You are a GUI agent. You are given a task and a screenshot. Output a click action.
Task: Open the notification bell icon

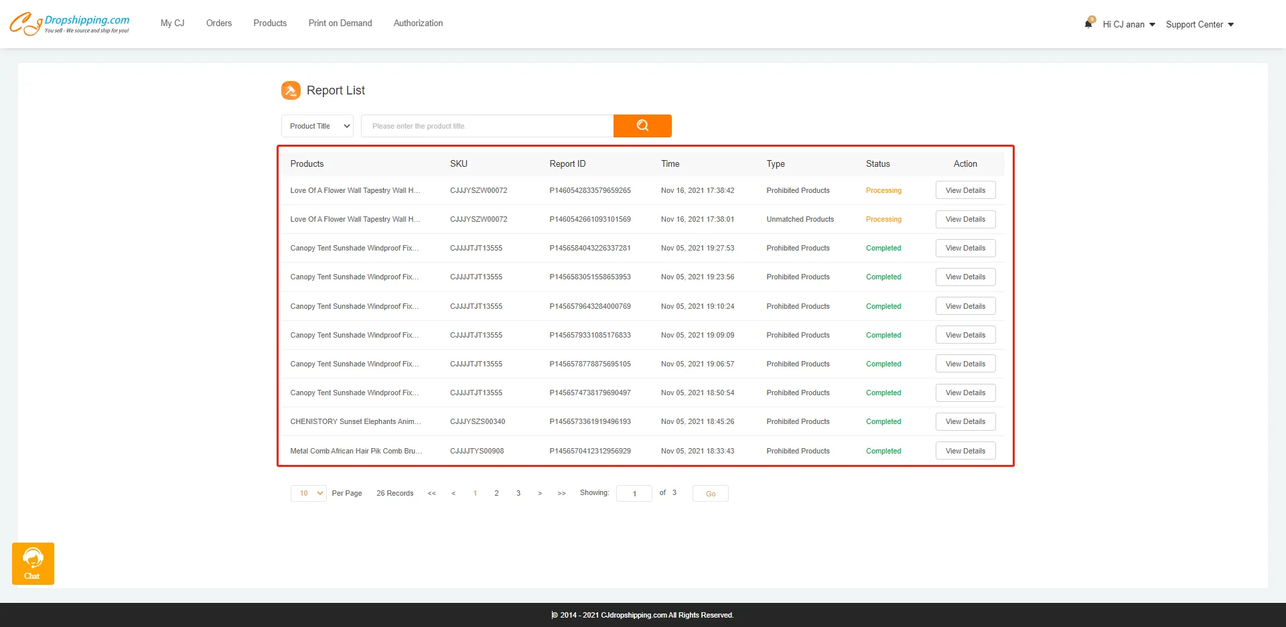click(x=1088, y=23)
